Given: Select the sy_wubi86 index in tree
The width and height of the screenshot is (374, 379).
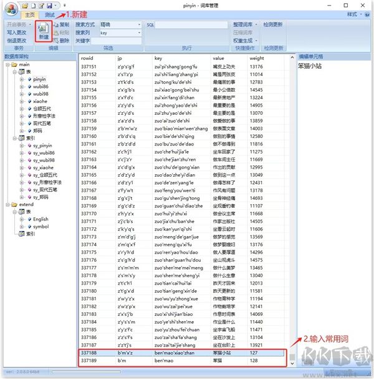Looking at the screenshot, I should pos(44,153).
